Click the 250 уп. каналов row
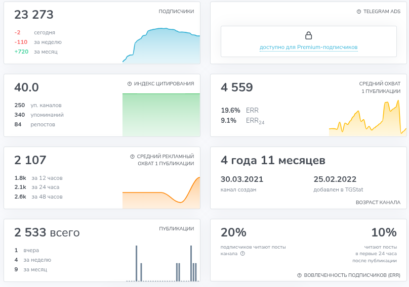The height and width of the screenshot is (287, 409). click(38, 105)
